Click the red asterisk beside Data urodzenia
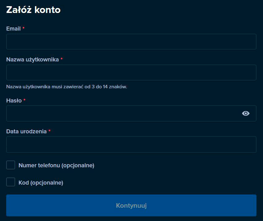The width and height of the screenshot is (263, 221). pos(50,131)
